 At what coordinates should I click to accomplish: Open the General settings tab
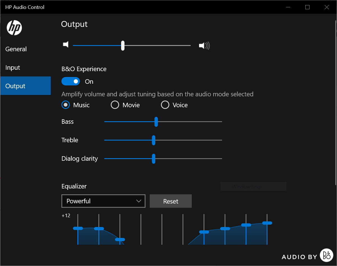pos(16,49)
